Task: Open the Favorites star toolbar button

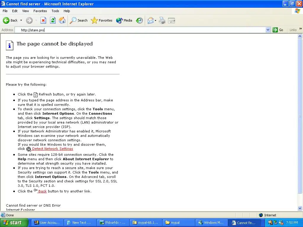Action: point(102,20)
